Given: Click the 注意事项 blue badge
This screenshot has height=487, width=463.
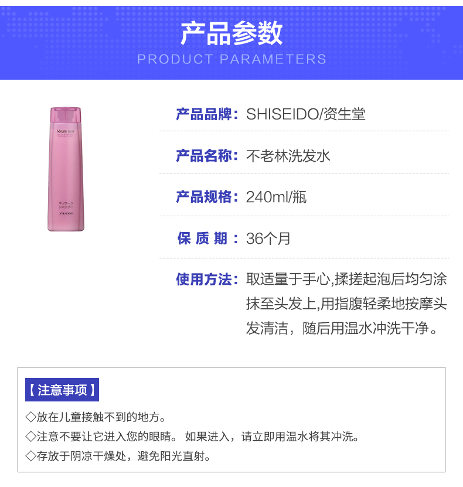Looking at the screenshot, I should click(62, 390).
